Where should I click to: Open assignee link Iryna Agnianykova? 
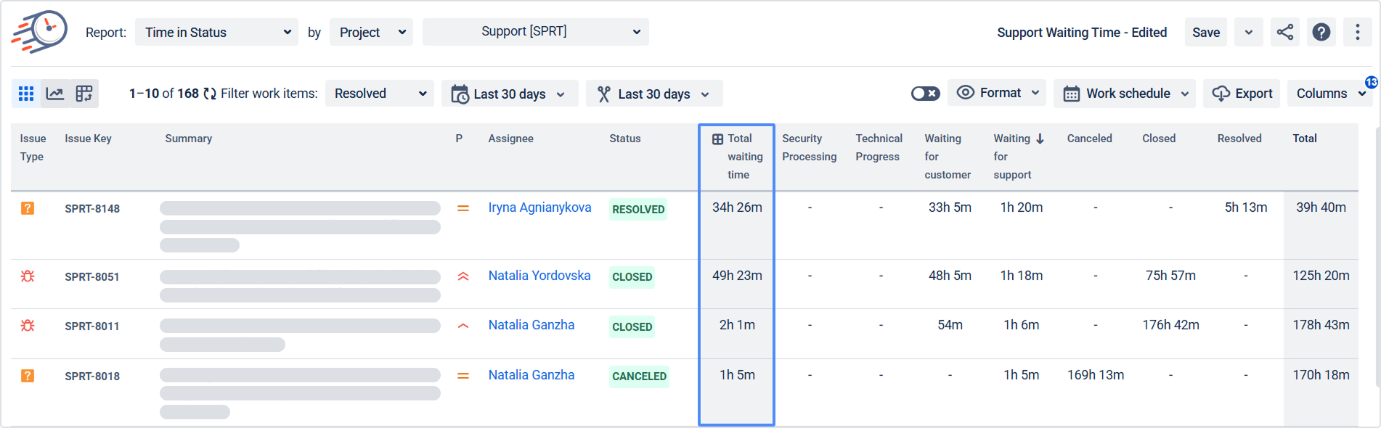(539, 207)
